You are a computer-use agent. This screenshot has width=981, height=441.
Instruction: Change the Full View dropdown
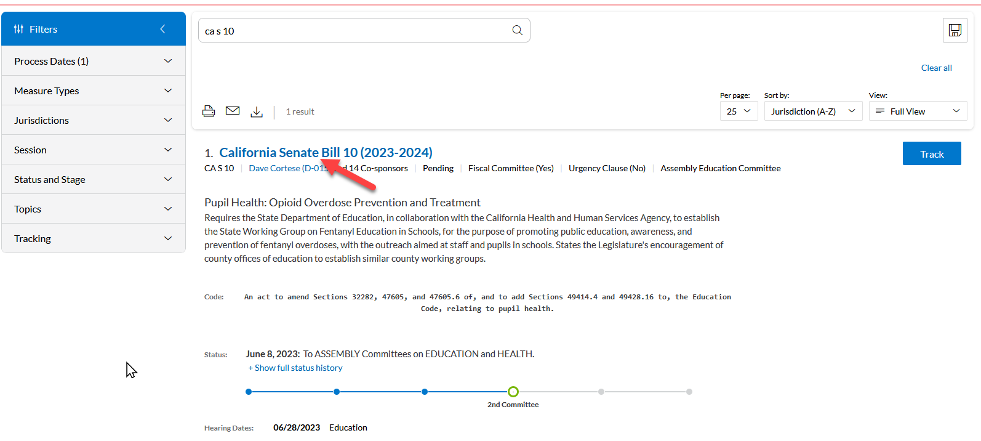point(917,111)
